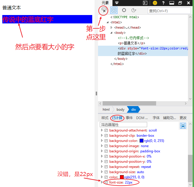Toggle the DOM element highlighting box icon

tap(114, 10)
